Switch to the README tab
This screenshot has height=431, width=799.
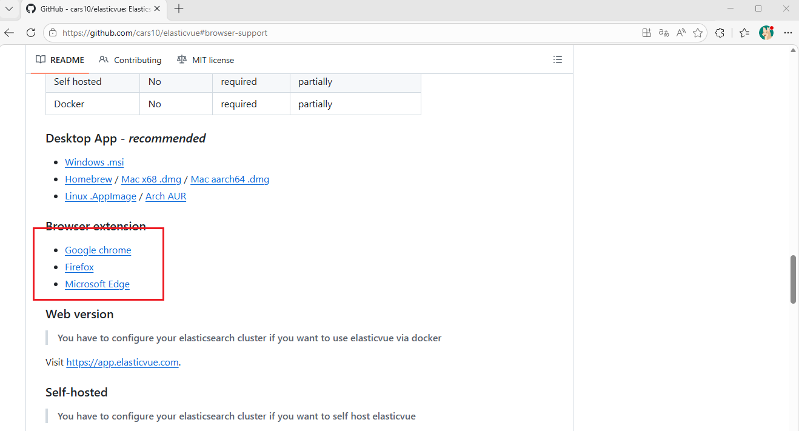tap(60, 60)
